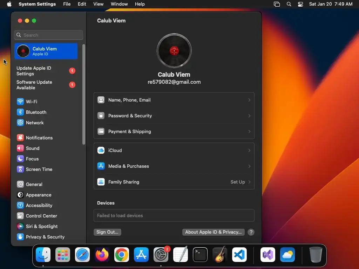This screenshot has width=359, height=269.
Task: Expand the Name, Phone, Email row
Action: [x=174, y=100]
